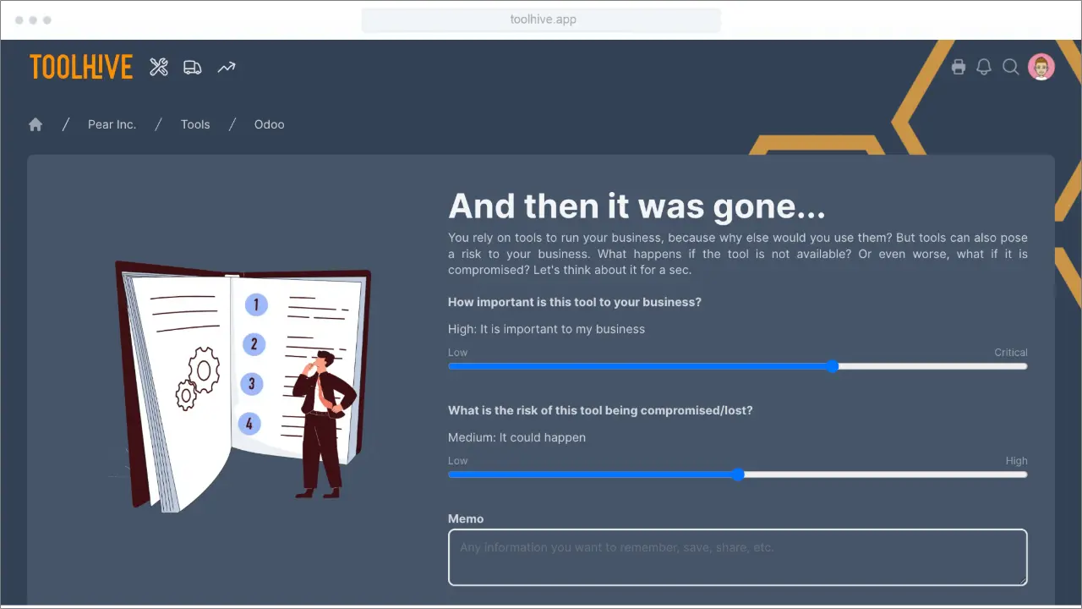Click the Critical end of the importance slider
The height and width of the screenshot is (609, 1082).
1021,366
